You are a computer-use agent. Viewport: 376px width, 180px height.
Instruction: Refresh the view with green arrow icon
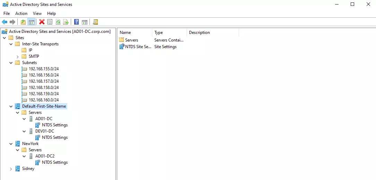(58, 22)
